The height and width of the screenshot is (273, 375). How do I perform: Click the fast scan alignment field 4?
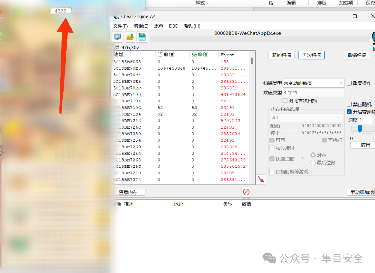(302, 159)
